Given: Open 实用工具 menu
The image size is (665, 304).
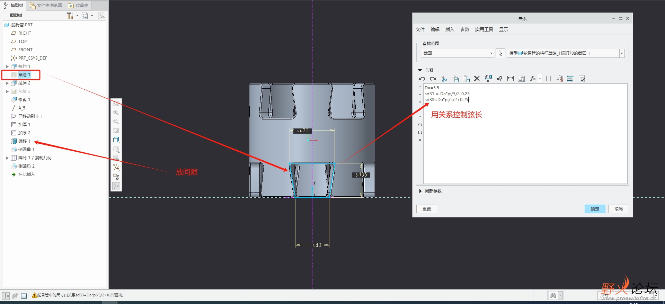Looking at the screenshot, I should [484, 29].
